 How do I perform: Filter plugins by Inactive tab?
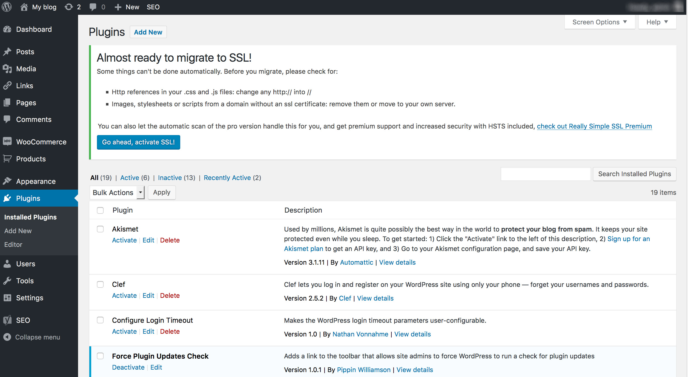[x=170, y=178]
